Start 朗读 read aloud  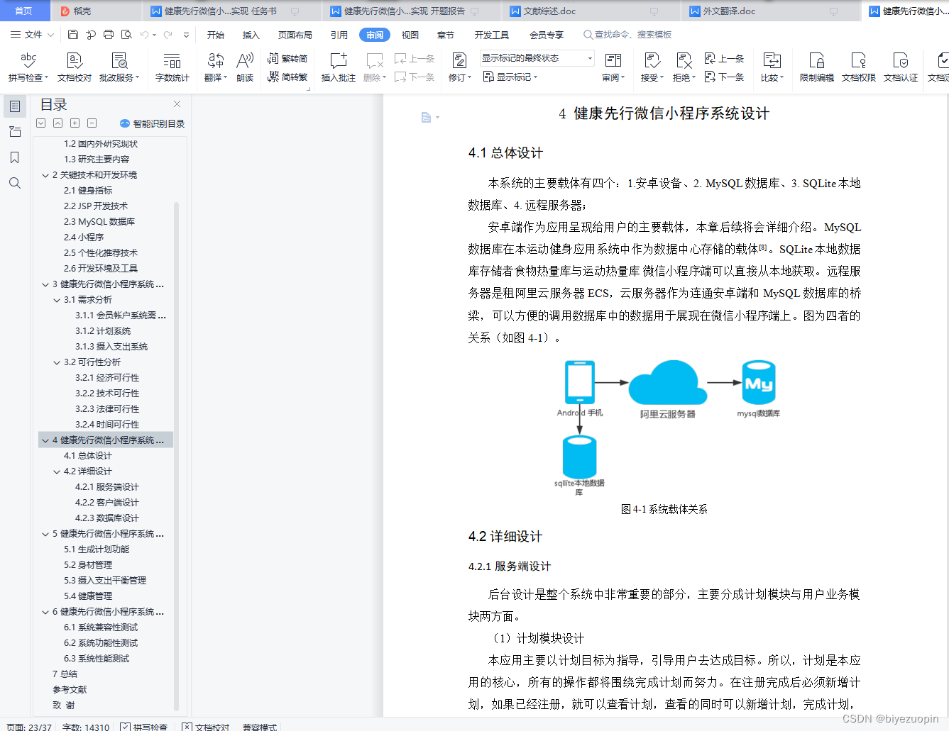click(x=245, y=67)
